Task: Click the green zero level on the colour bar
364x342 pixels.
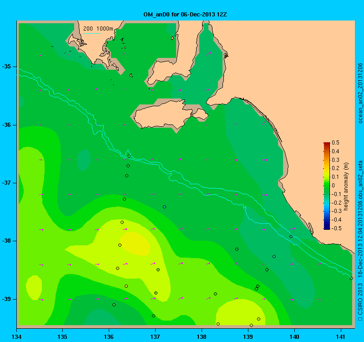Action: pos(327,186)
